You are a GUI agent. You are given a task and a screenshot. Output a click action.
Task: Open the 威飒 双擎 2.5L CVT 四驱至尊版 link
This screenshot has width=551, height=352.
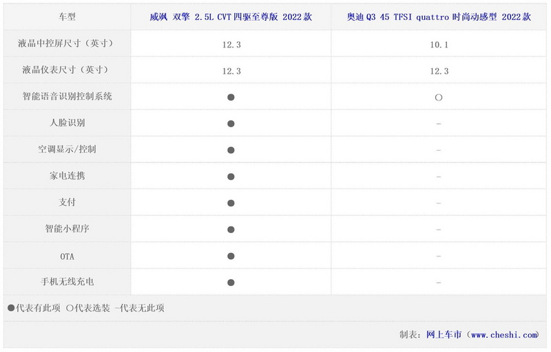(231, 16)
